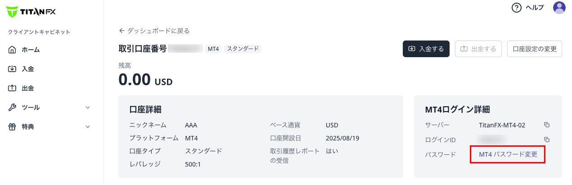
Task: Select 入金 in the sidebar menu
Action: (28, 69)
